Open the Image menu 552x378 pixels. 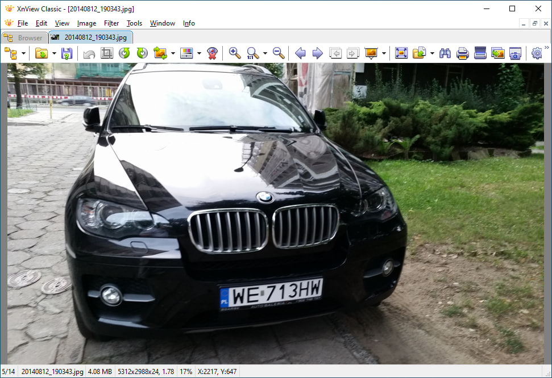(x=86, y=23)
